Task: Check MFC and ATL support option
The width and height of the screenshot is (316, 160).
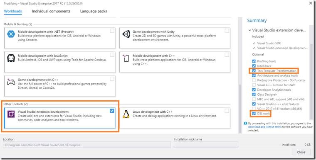Action: [x=254, y=99]
